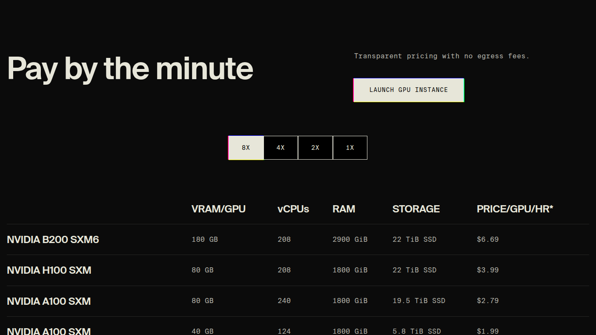This screenshot has height=335, width=596.
Task: Click the 124 vCPUs value
Action: tap(284, 331)
